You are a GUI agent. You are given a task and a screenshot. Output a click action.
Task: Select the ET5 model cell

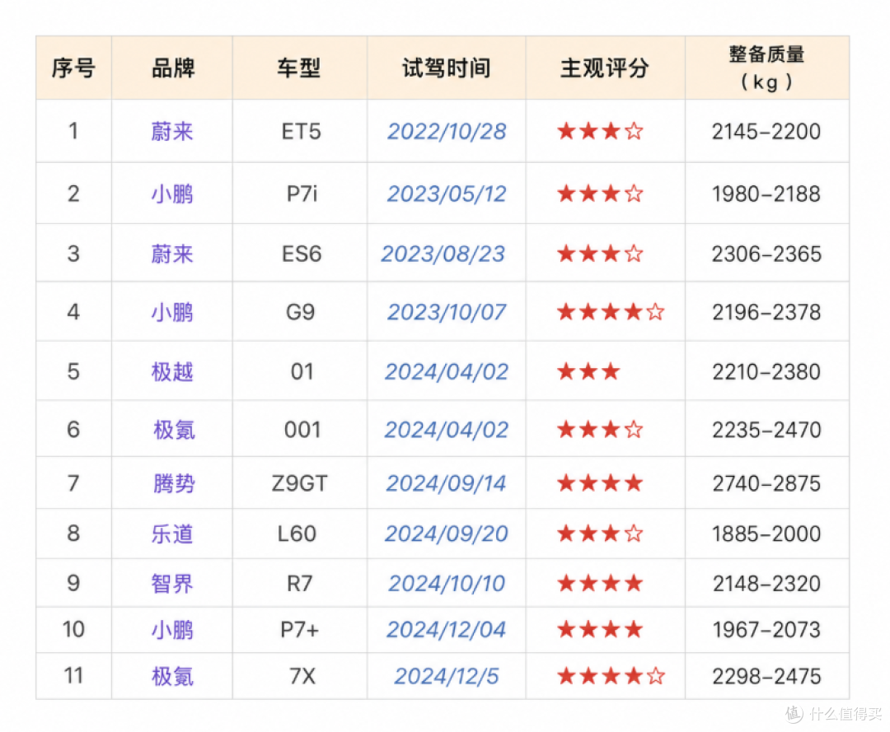coord(301,132)
